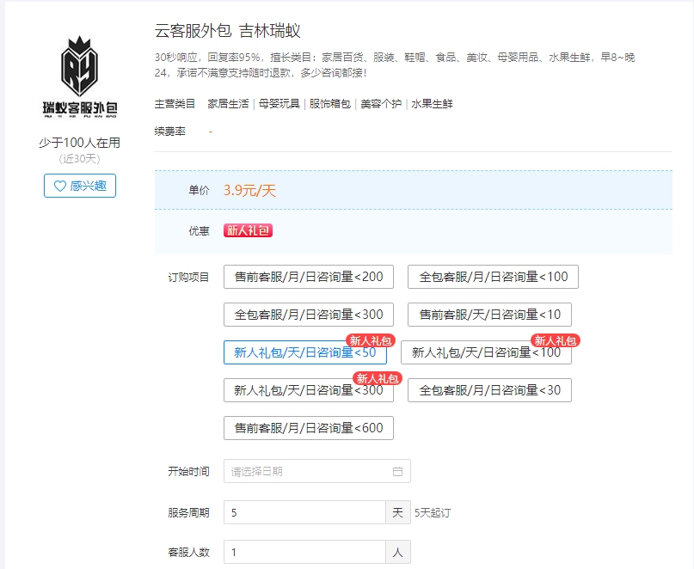Click the heart icon inside 感兴趣

59,186
